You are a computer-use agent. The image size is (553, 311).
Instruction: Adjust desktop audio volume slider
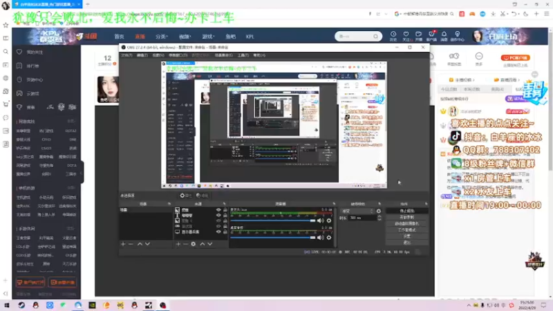click(x=272, y=238)
